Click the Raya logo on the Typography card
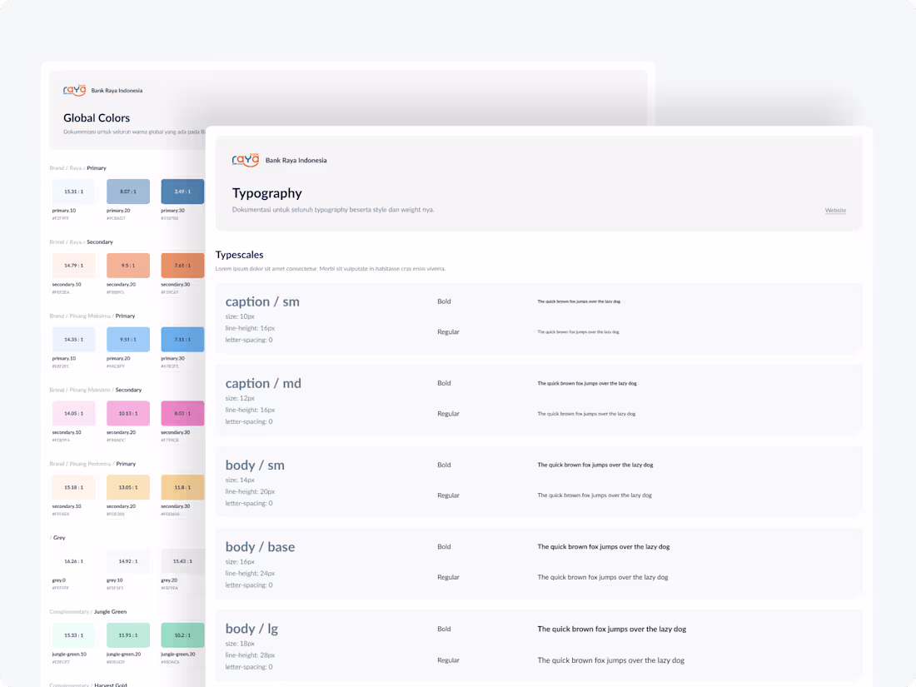Viewport: 916px width, 687px height. point(245,159)
